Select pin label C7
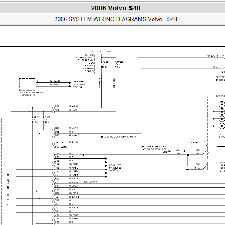The image size is (225, 225). pyautogui.click(x=63, y=143)
